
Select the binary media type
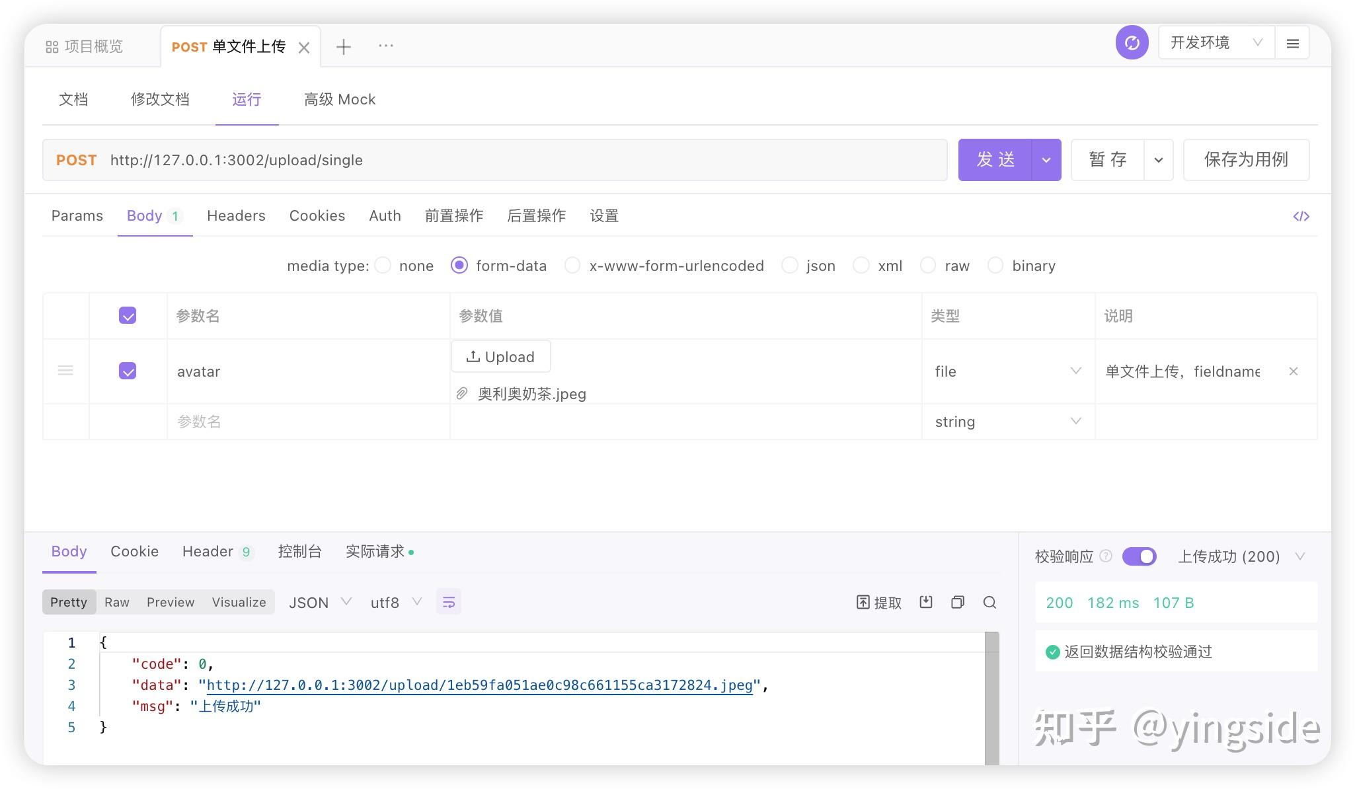tap(995, 266)
